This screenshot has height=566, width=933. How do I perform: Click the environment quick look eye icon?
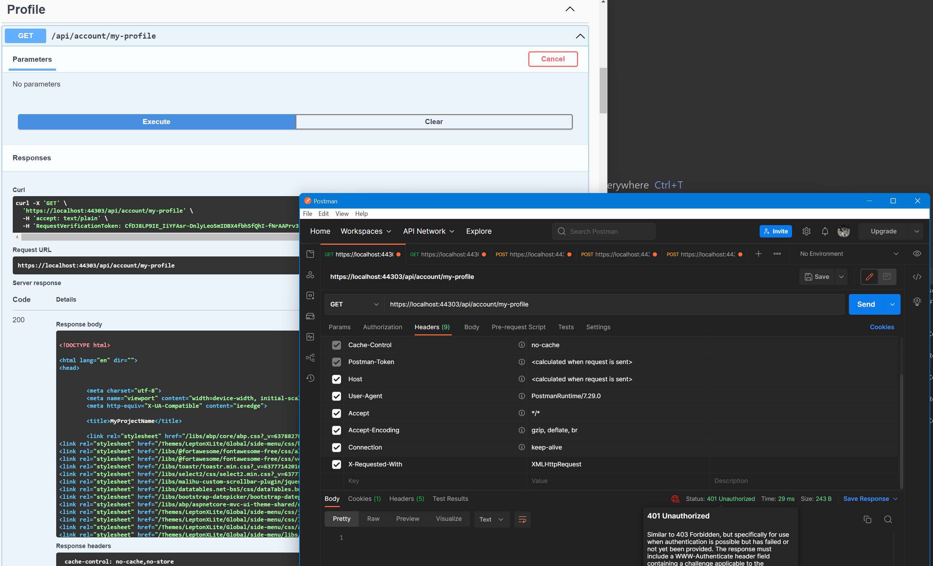point(917,254)
